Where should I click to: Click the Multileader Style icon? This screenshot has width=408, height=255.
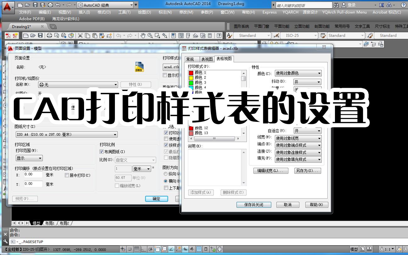coord(370,36)
